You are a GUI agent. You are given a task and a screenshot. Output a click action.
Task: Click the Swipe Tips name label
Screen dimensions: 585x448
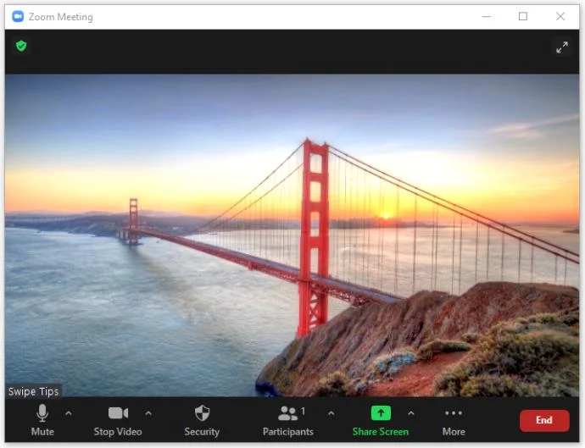[34, 391]
